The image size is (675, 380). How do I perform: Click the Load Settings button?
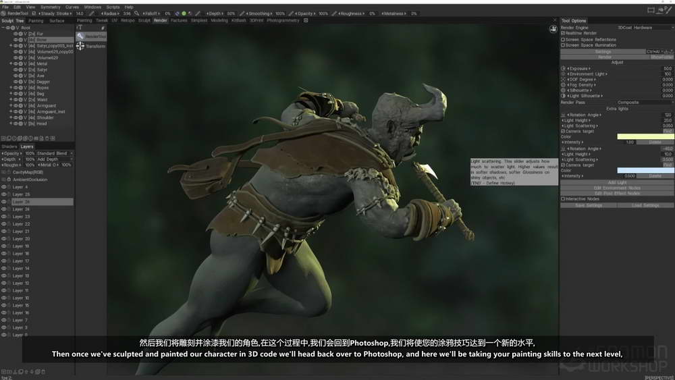tap(645, 205)
